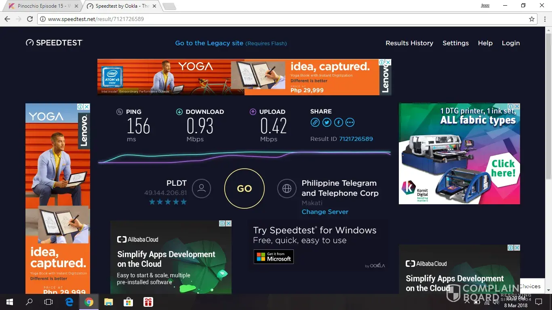This screenshot has height=310, width=552.
Task: Open a new browser tab
Action: (x=169, y=6)
